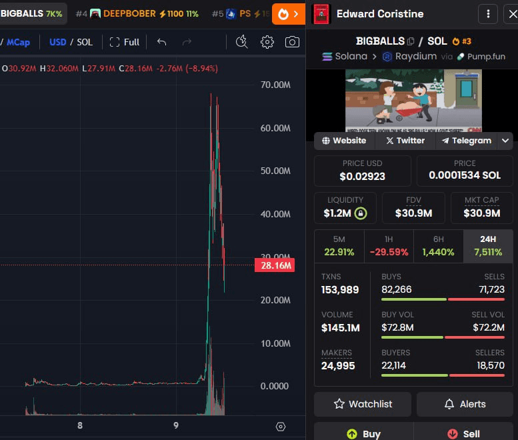Click the chart settings gear icon
This screenshot has width=518, height=440.
point(267,42)
